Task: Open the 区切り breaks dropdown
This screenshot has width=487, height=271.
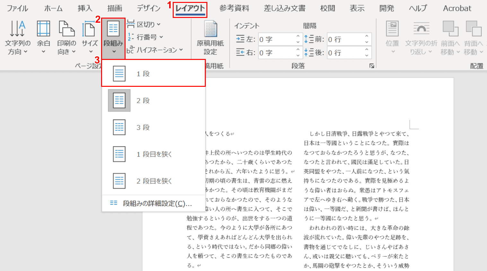Action: [x=143, y=24]
